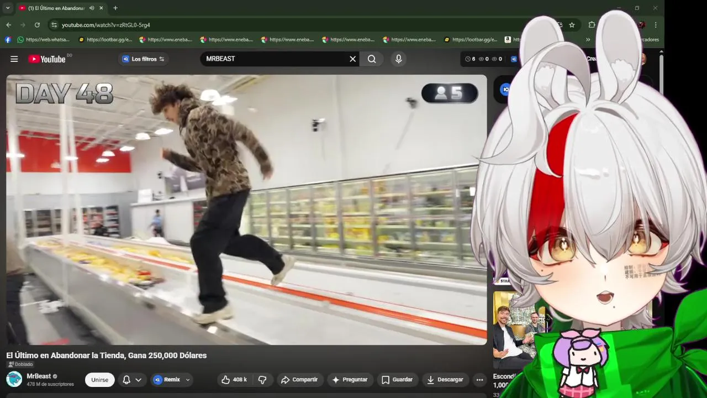Open a new browser tab

(x=115, y=8)
